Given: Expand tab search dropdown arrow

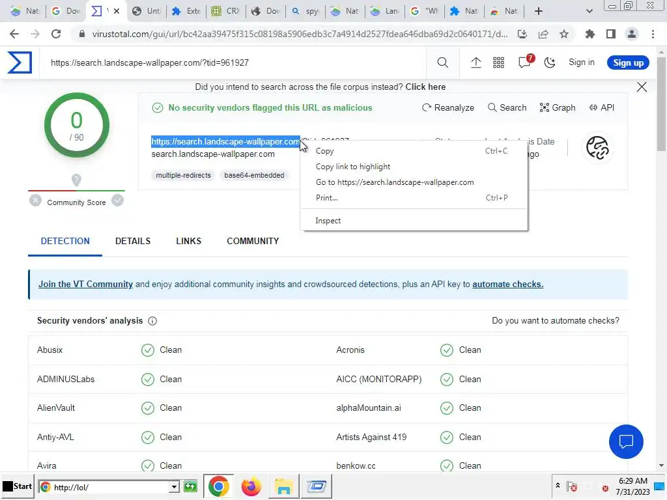Looking at the screenshot, I should [589, 11].
